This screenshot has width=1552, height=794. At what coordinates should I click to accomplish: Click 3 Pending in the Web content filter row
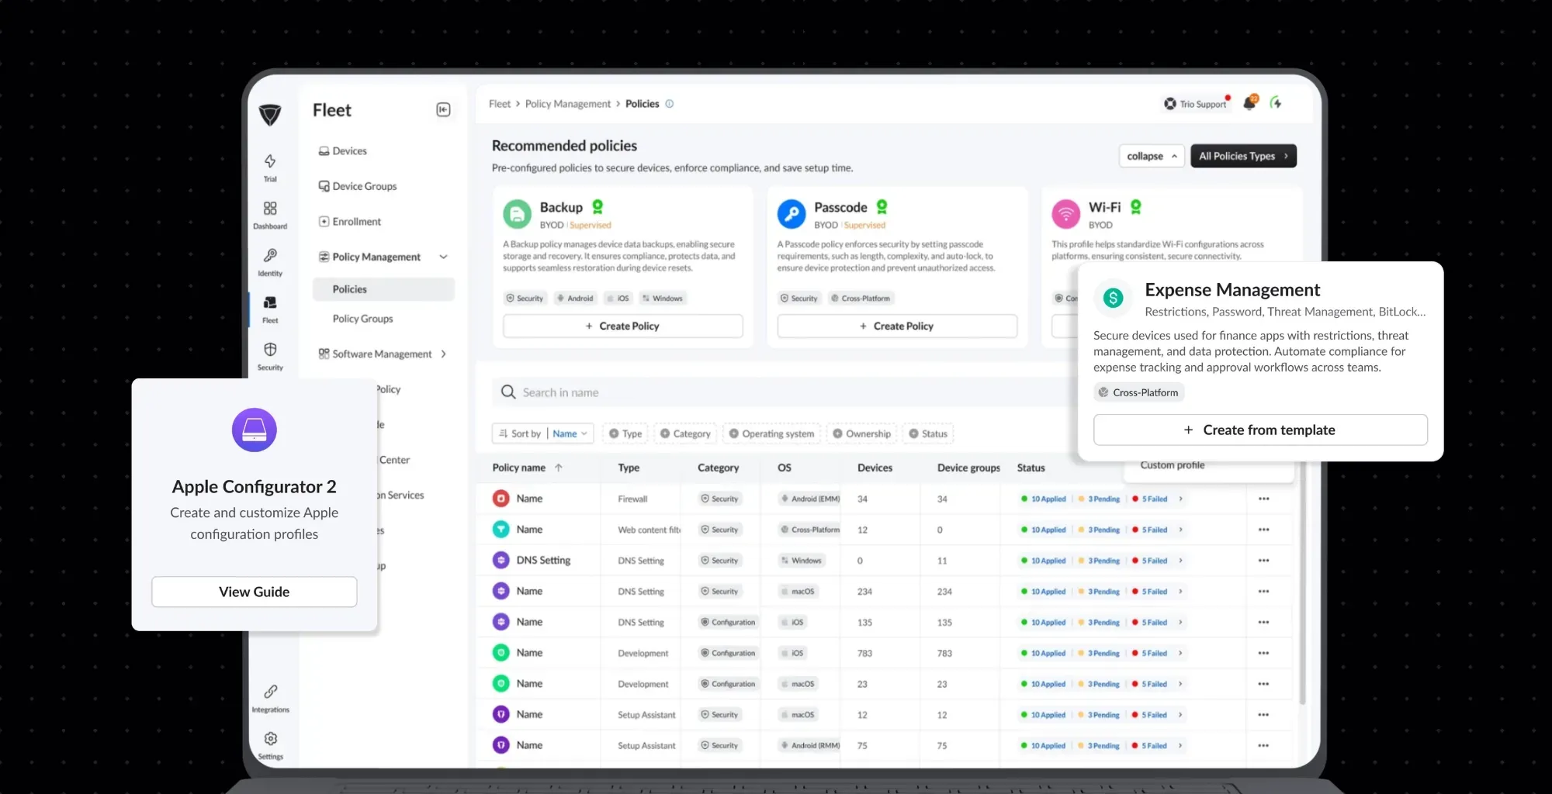click(x=1099, y=530)
